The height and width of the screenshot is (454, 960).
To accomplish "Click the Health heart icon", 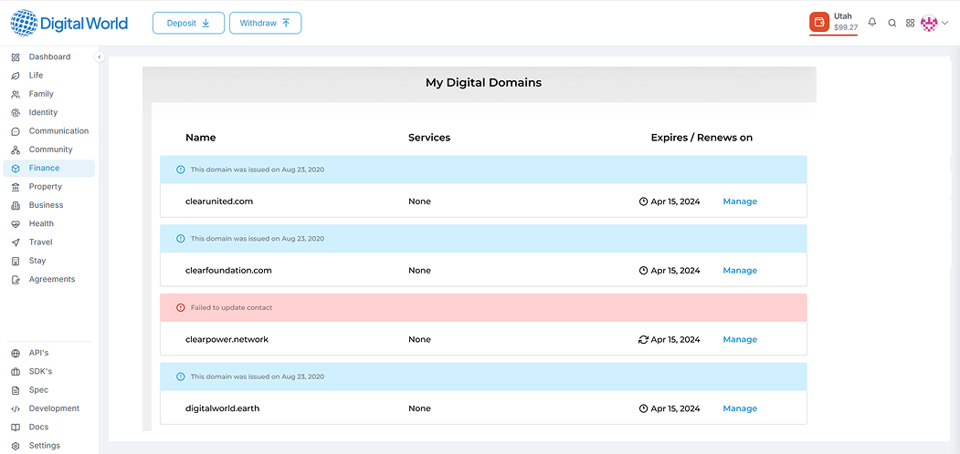I will coord(16,223).
